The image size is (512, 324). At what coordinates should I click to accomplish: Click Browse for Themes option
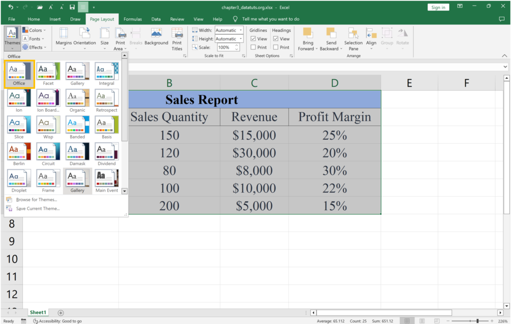[x=36, y=200]
